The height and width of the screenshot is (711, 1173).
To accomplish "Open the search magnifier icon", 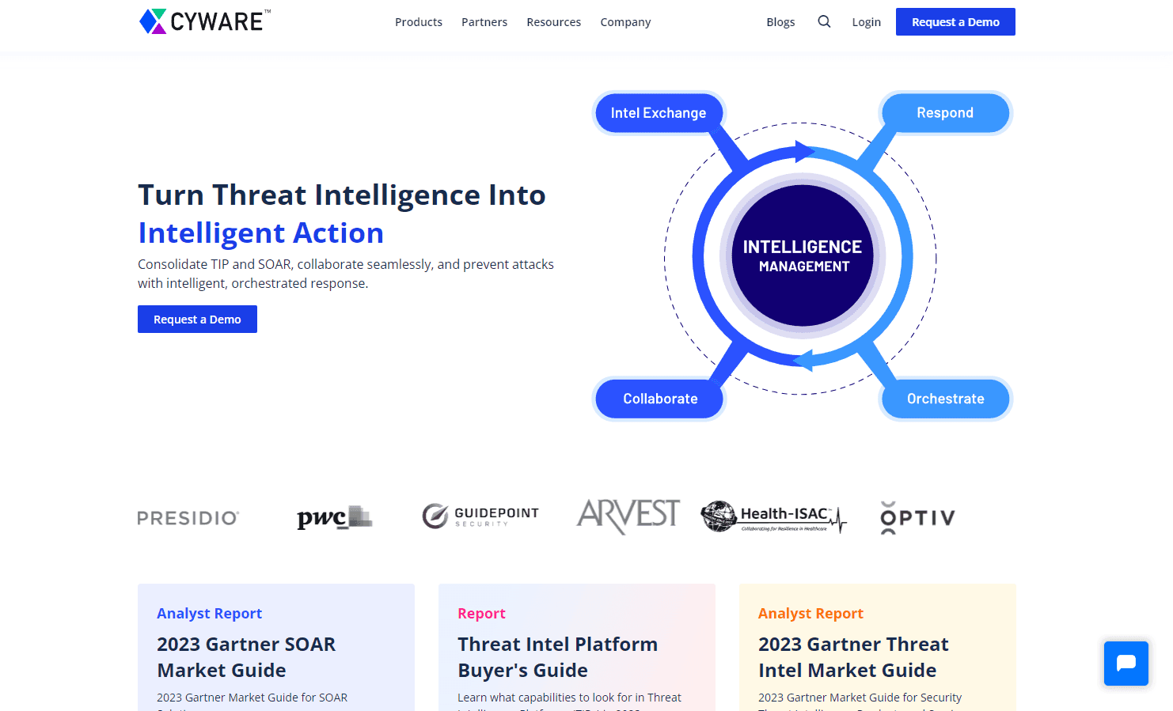I will [x=824, y=21].
